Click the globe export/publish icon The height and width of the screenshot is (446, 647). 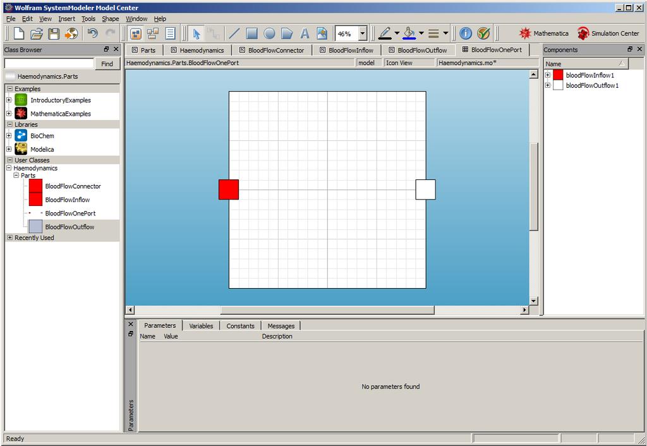(71, 33)
